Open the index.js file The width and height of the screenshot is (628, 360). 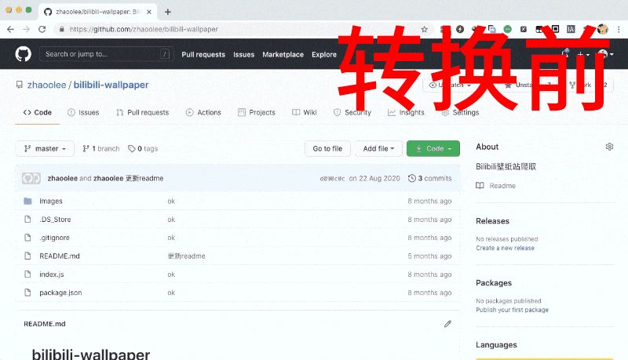coord(52,274)
